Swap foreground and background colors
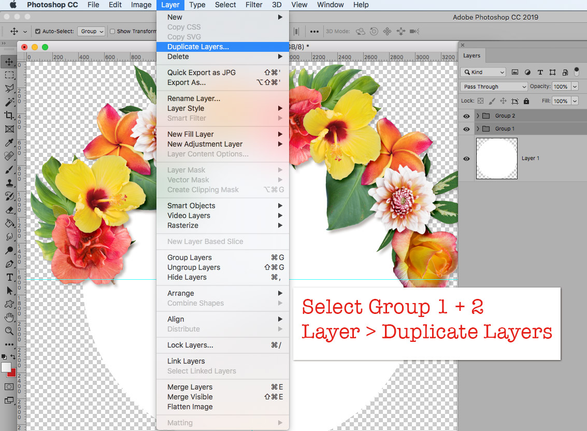587x431 pixels. 13,357
